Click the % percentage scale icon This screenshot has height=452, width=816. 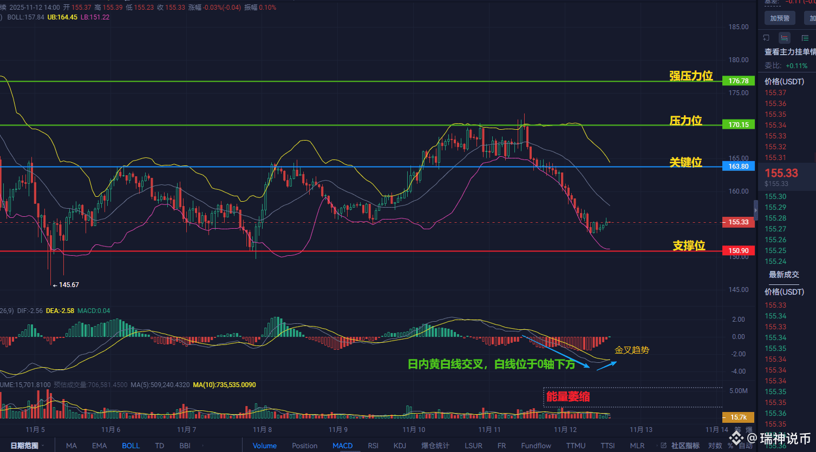[731, 445]
